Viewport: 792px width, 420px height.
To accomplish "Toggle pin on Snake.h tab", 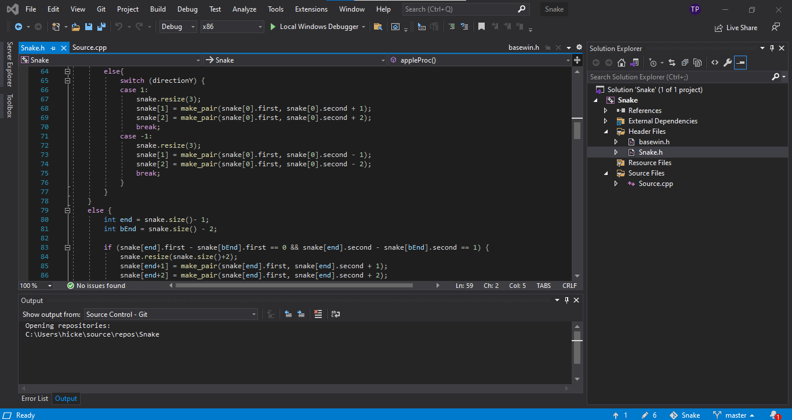I will point(53,48).
